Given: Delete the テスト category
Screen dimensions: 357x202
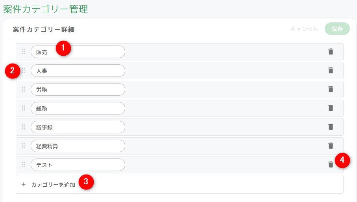Looking at the screenshot, I should (x=331, y=164).
